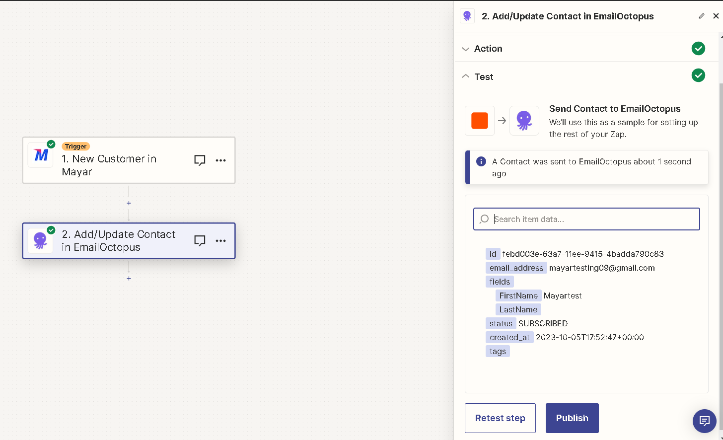723x440 pixels.
Task: Click the green check beside Test section
Action: tap(698, 75)
